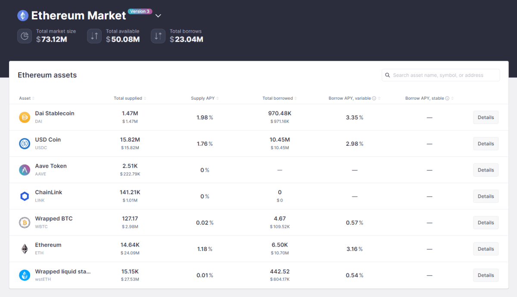Select the ChainLink asset name
The image size is (517, 297).
(x=49, y=192)
